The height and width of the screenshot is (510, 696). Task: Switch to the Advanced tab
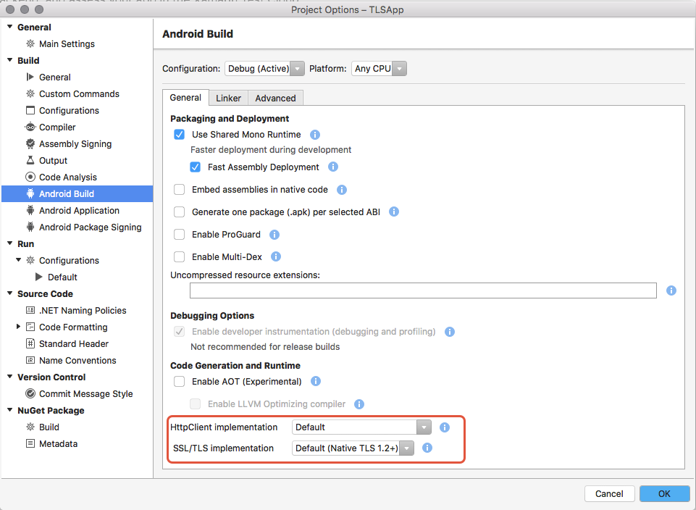(x=275, y=98)
